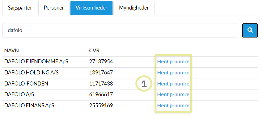Screen dimensions: 263x123
Task: Switch to the Sagsparter tab
Action: (20, 8)
